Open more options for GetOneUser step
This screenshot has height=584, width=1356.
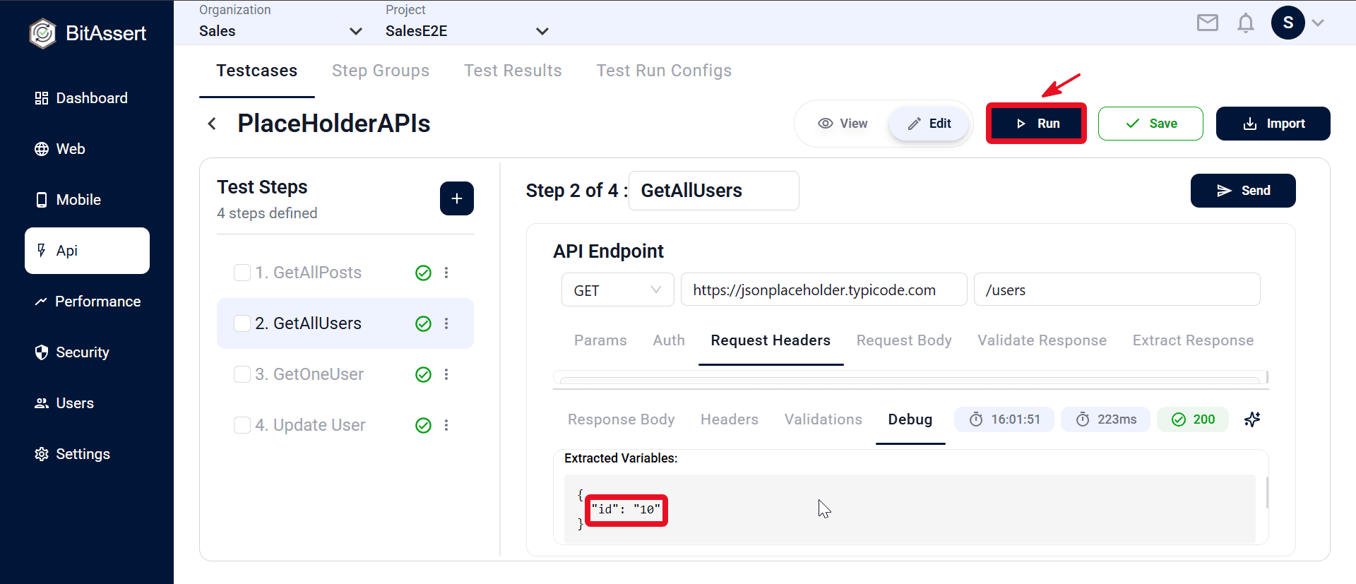pyautogui.click(x=446, y=374)
